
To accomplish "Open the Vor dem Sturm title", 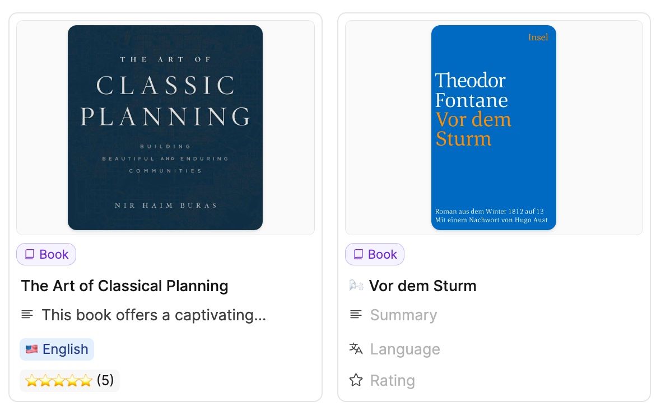I will pos(422,286).
